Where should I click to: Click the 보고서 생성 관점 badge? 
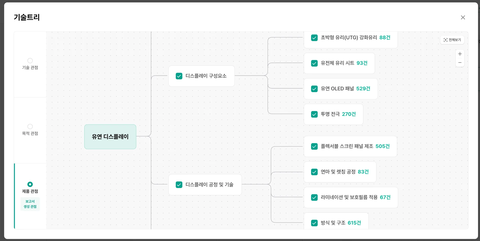(30, 204)
